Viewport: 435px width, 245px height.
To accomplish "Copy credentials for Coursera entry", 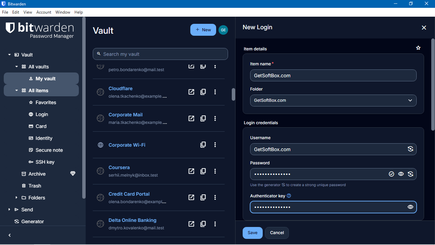I will point(203,171).
